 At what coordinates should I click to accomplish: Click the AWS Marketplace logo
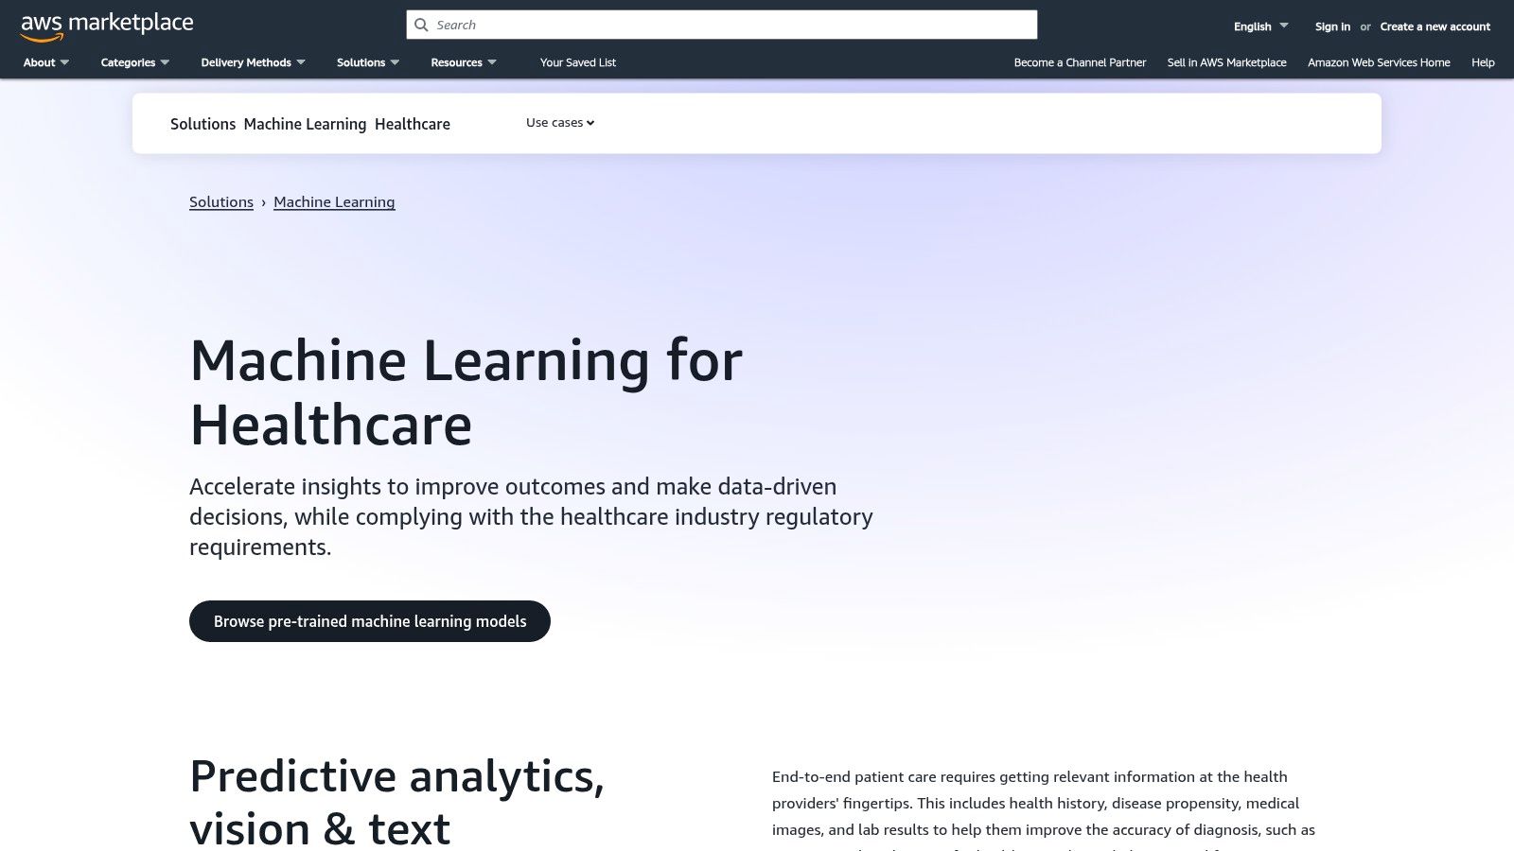click(x=107, y=24)
